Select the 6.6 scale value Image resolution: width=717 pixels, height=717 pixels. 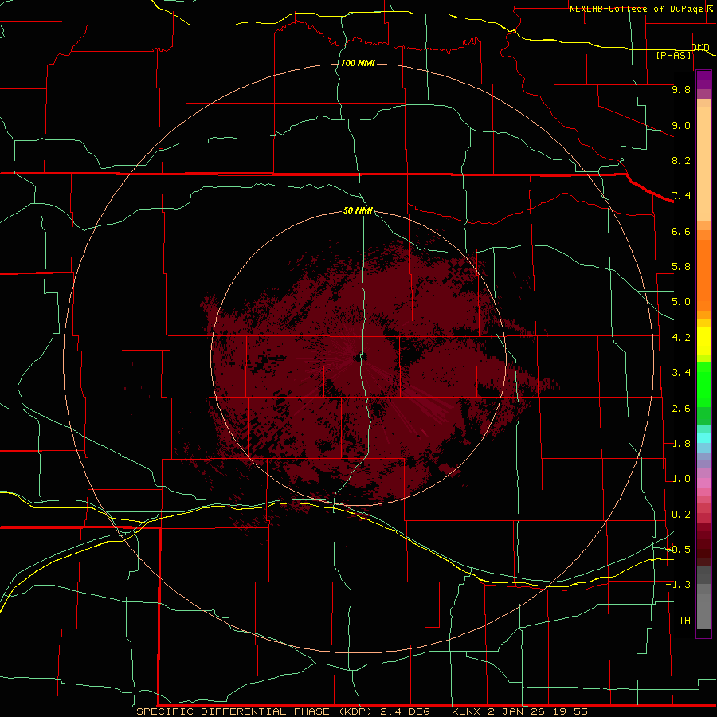(681, 231)
